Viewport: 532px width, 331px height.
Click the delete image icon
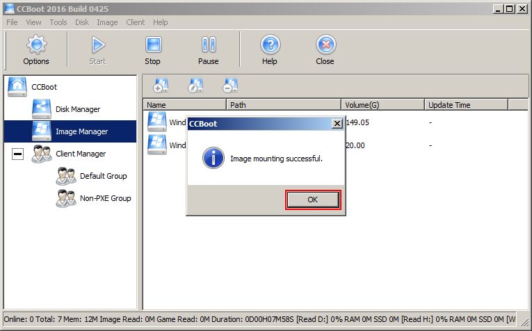click(230, 86)
